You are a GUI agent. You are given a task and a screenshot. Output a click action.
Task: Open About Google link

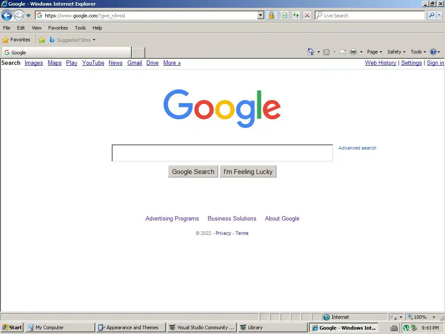click(282, 218)
